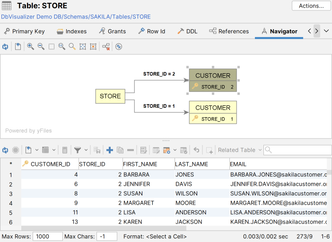Click the calculator icon in grid toolbar

65,150
